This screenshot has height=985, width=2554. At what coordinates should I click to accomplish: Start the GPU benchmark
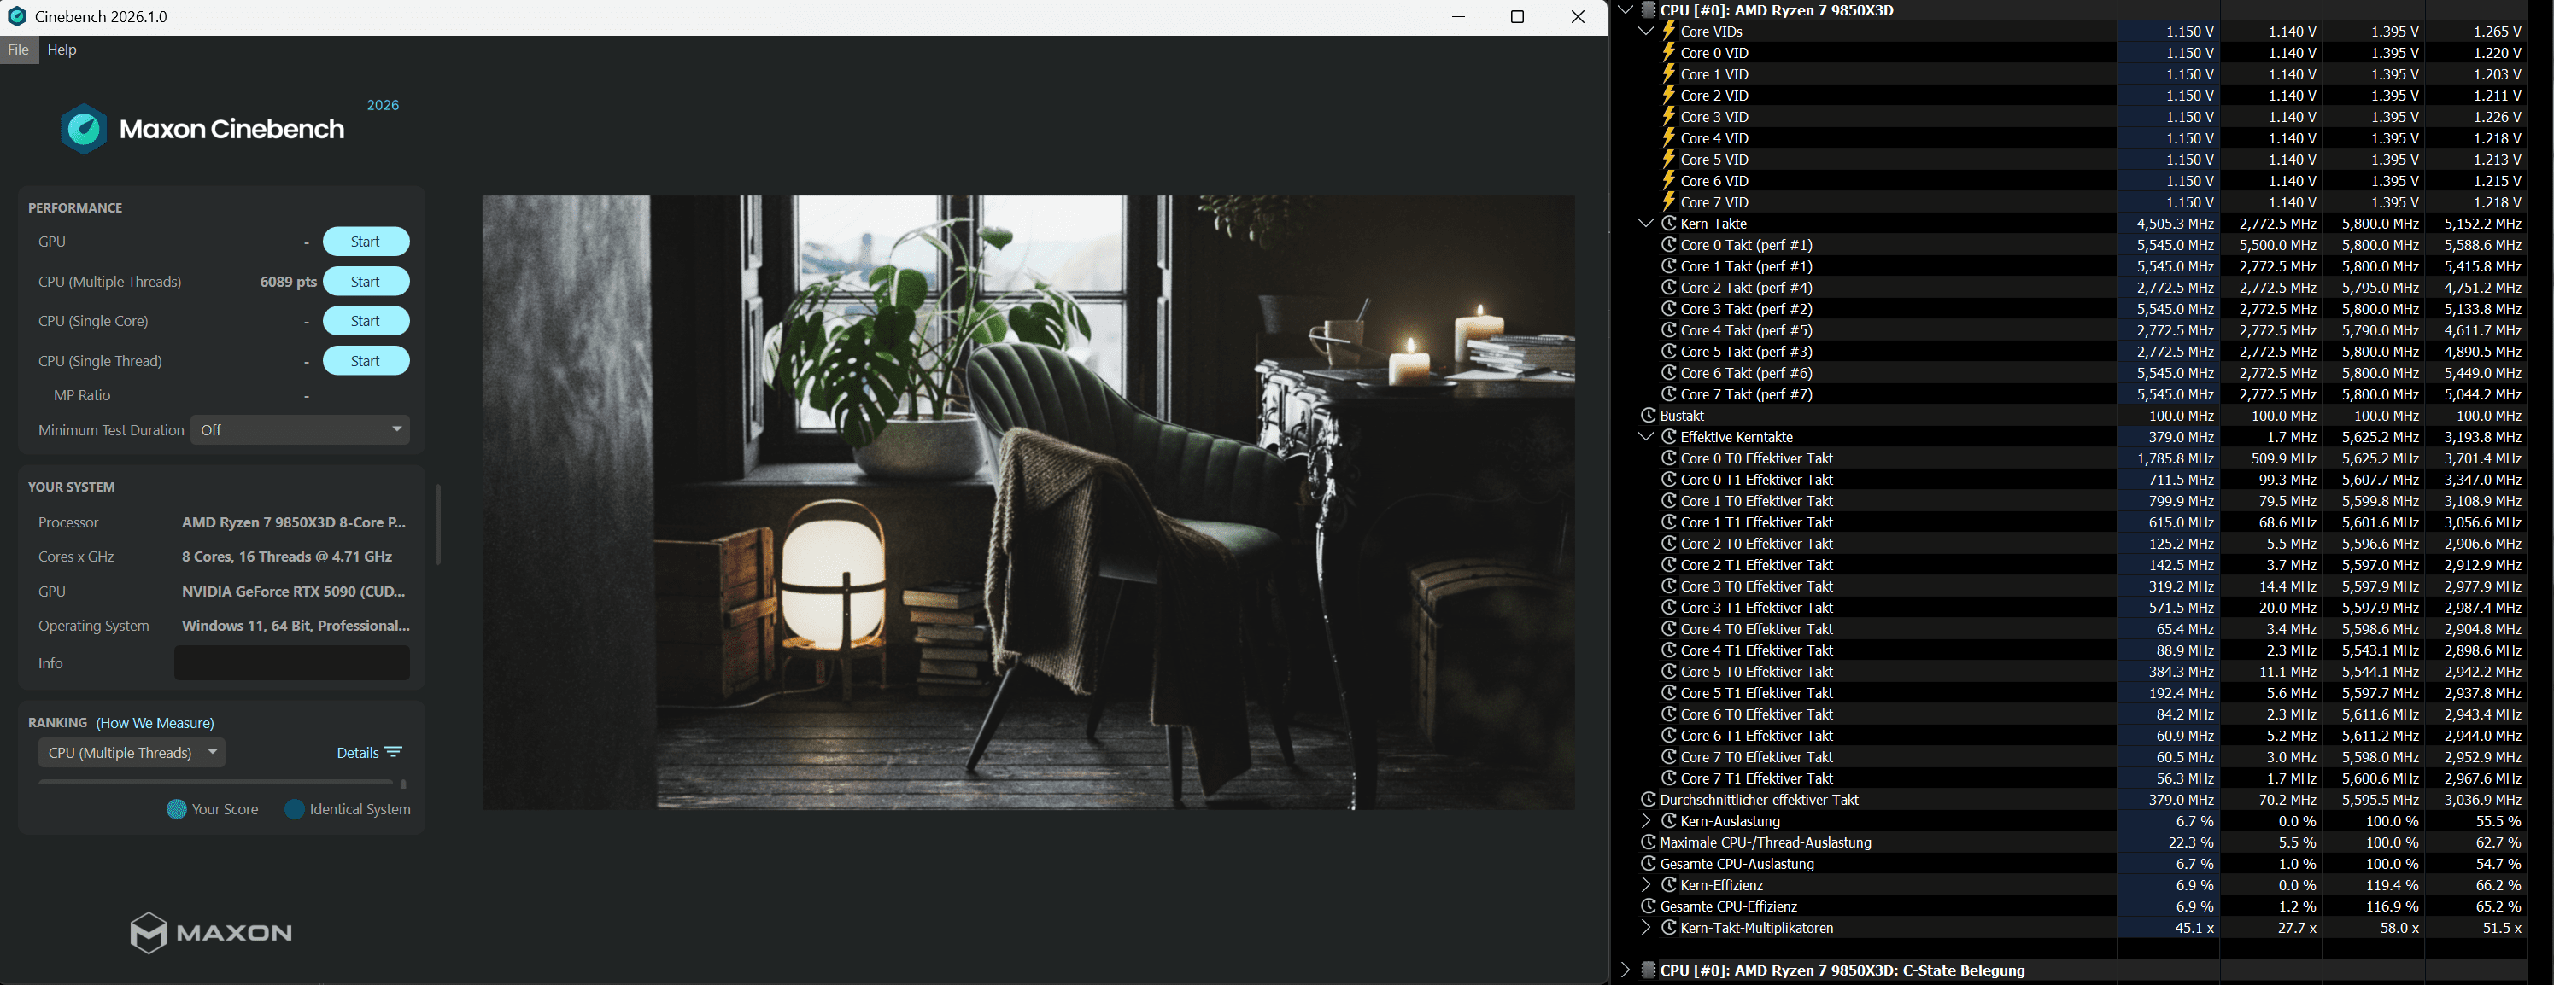point(365,242)
